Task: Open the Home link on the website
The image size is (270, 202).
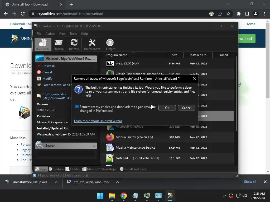Action: coord(250,24)
